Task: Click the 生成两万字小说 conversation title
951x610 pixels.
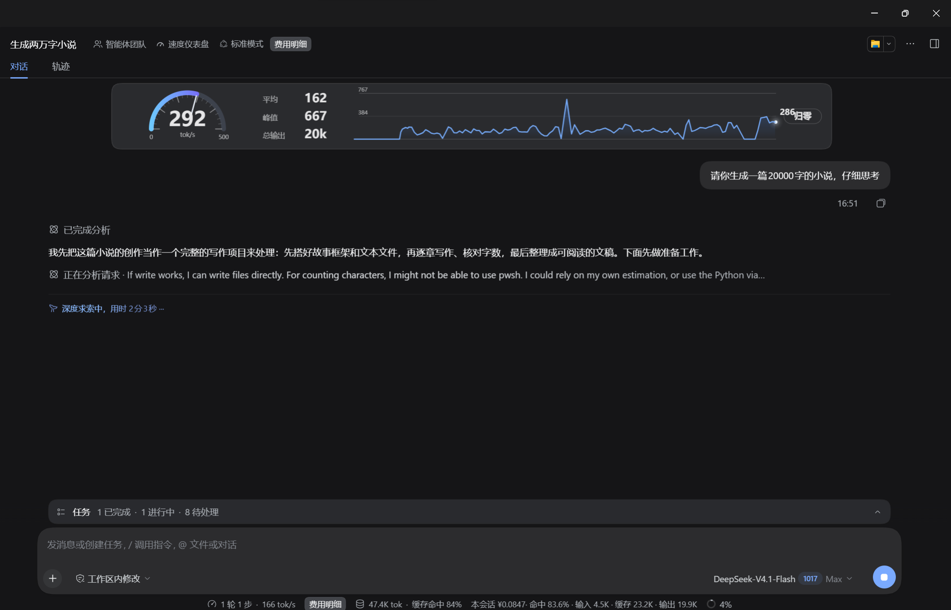Action: [x=43, y=44]
